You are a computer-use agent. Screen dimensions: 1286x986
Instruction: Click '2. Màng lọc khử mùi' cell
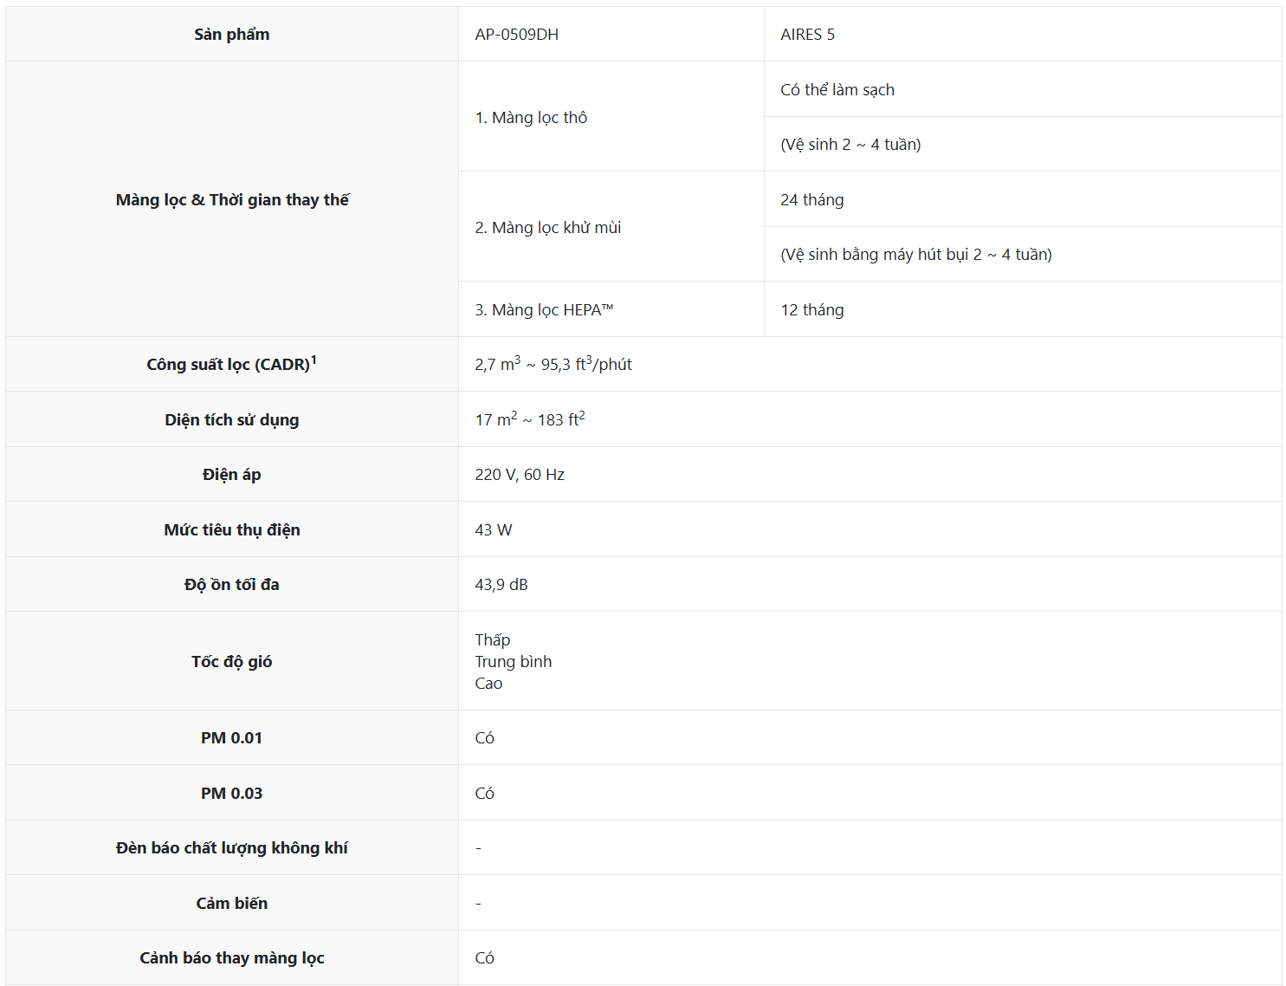(x=547, y=228)
